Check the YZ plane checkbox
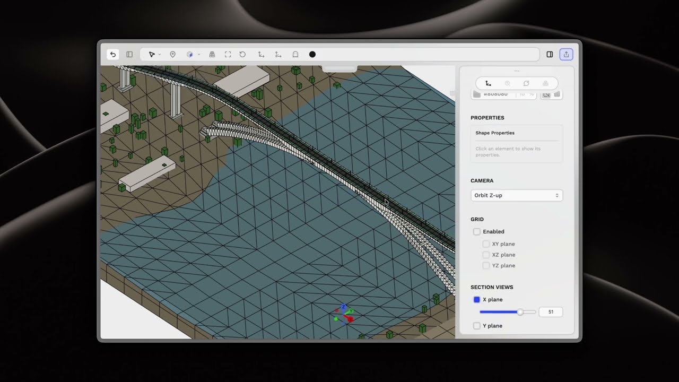This screenshot has height=382, width=679. 486,265
